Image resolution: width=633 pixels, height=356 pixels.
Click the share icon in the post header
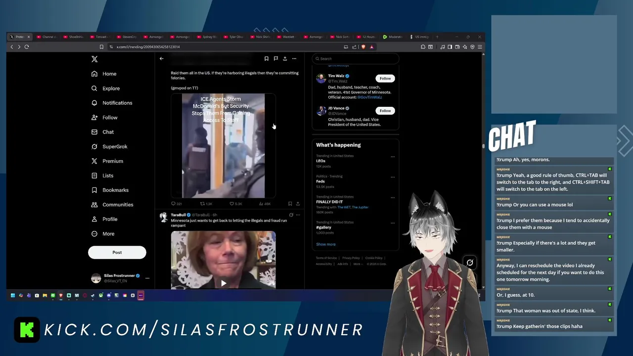pyautogui.click(x=285, y=58)
